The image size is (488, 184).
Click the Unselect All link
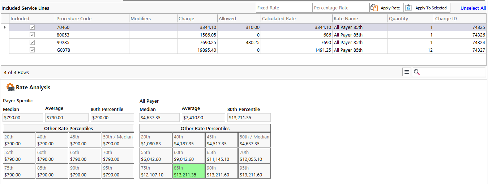[x=473, y=8]
